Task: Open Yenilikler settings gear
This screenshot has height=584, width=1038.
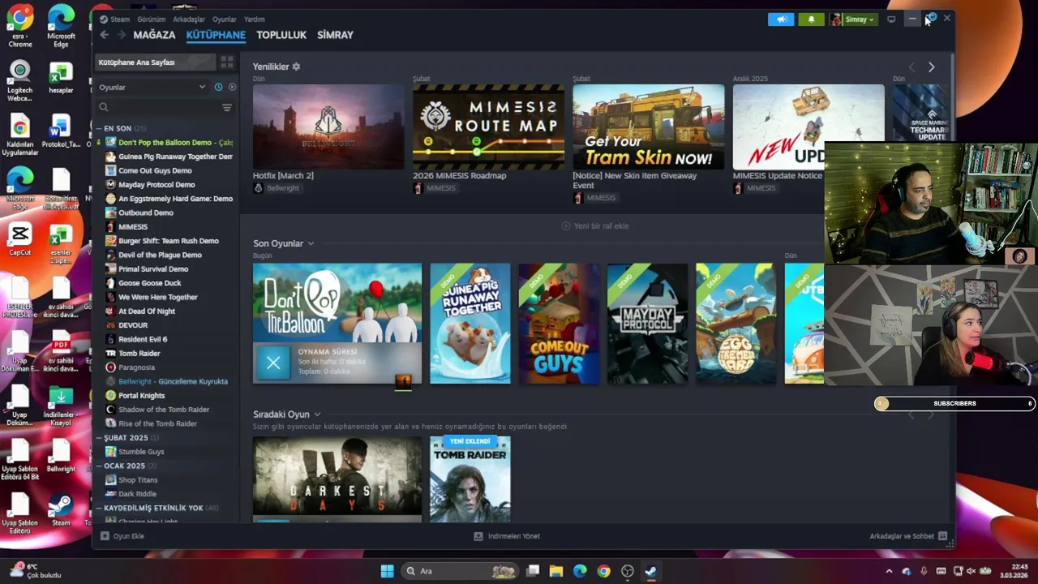Action: tap(296, 67)
